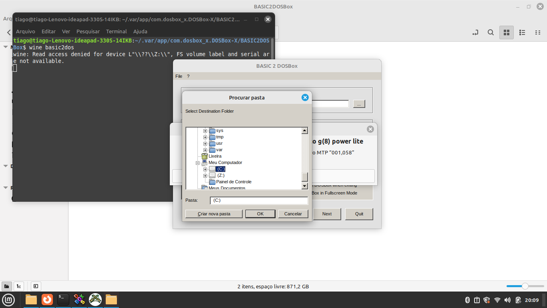Click the ... browse button
The image size is (547, 308).
(359, 104)
